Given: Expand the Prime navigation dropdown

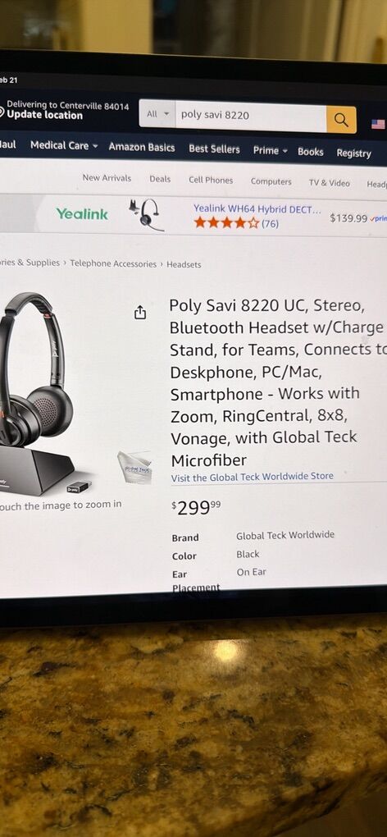Looking at the screenshot, I should point(271,150).
